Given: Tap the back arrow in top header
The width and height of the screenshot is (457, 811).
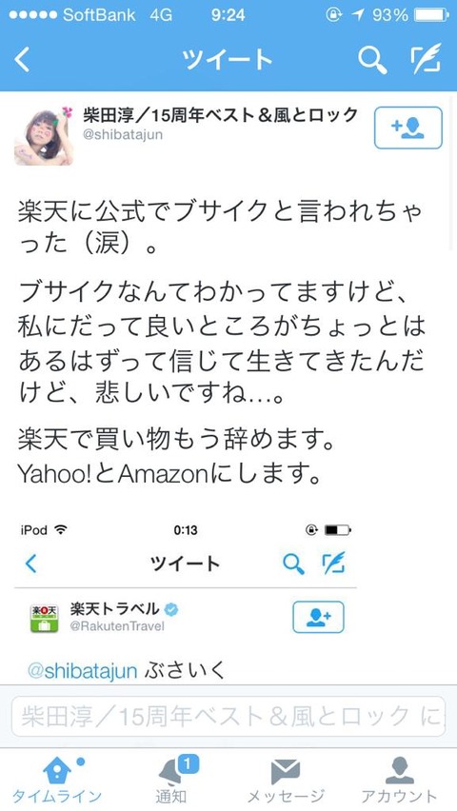Looking at the screenshot, I should (x=22, y=60).
